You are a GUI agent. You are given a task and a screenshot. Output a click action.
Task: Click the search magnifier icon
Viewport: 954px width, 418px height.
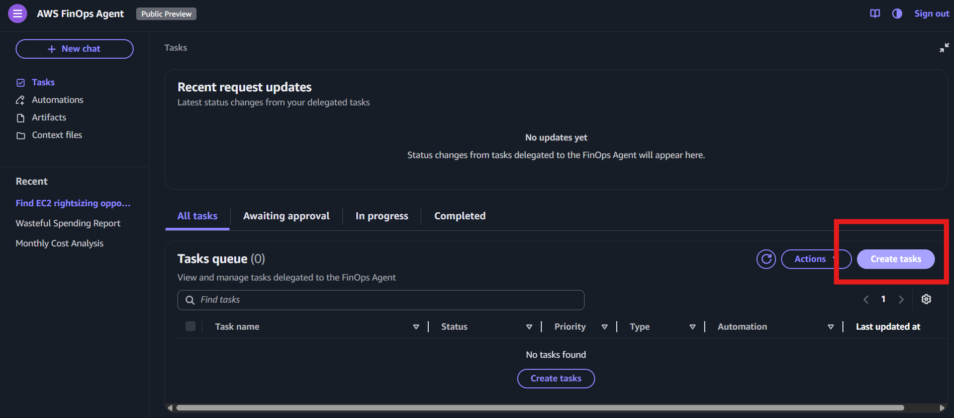tap(190, 300)
